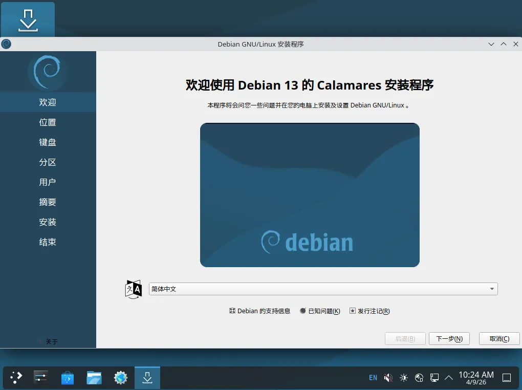The width and height of the screenshot is (522, 390).
Task: Open the Dolphin file manager from the taskbar
Action: coord(94,378)
